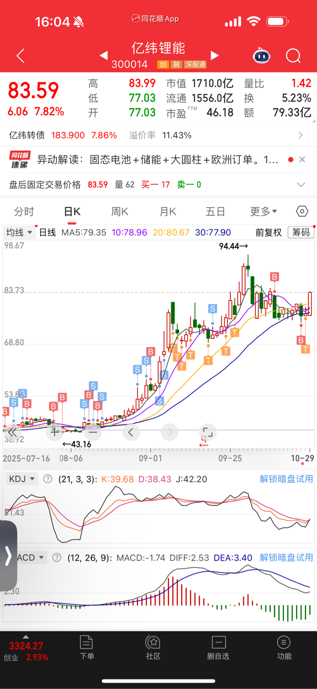Zoom in chart with plus button
The image size is (317, 689).
[54, 432]
